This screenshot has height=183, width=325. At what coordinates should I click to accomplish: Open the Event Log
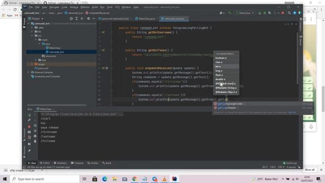290,163
